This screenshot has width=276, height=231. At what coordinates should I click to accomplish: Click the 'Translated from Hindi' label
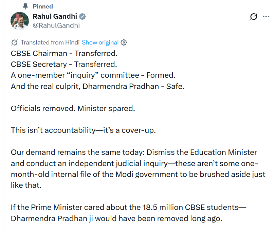pos(50,42)
